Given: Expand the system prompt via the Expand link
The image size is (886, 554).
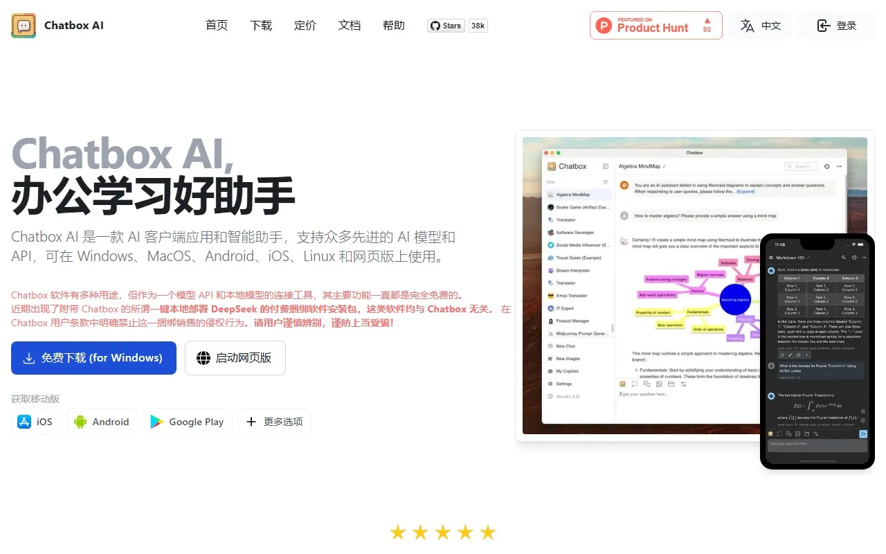Looking at the screenshot, I should coord(745,191).
